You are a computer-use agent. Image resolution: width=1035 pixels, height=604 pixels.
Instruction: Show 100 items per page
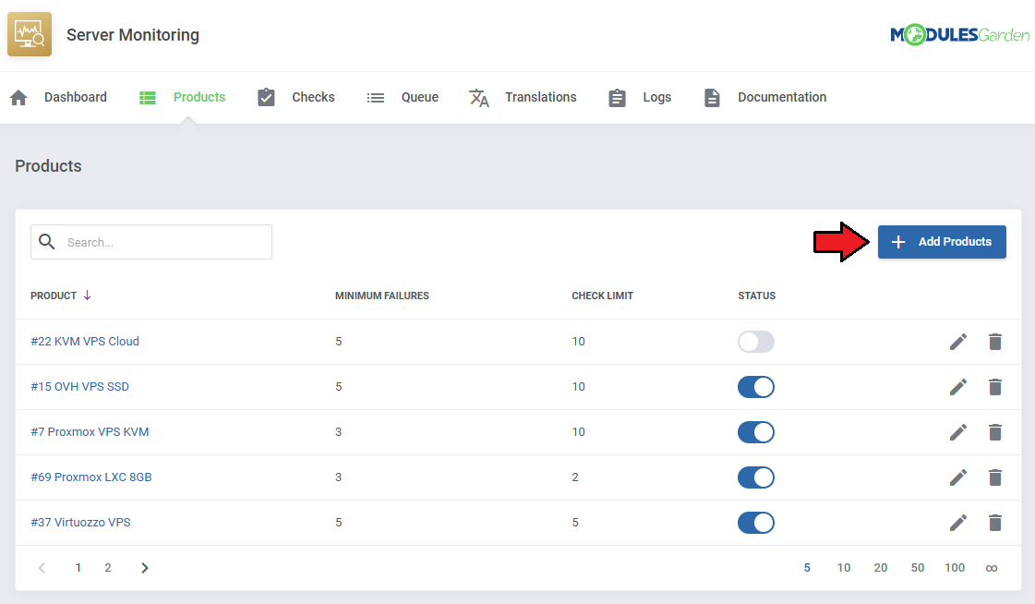pos(955,568)
